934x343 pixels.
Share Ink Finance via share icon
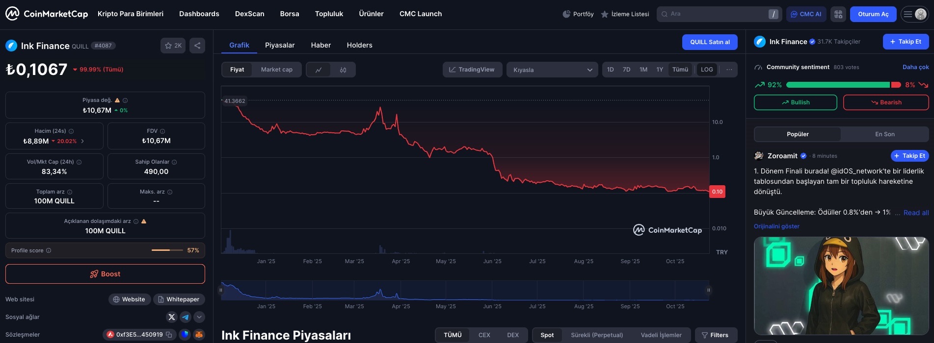(x=197, y=46)
